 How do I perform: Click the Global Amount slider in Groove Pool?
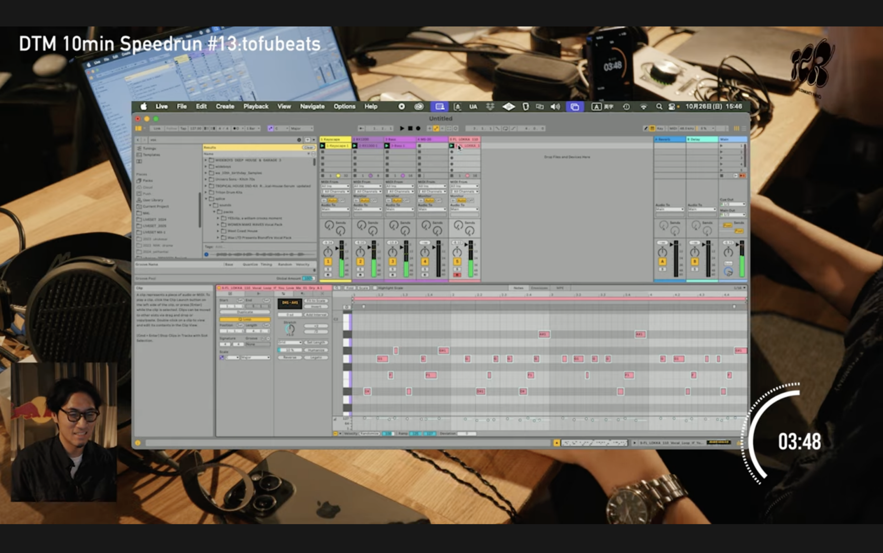tap(308, 278)
